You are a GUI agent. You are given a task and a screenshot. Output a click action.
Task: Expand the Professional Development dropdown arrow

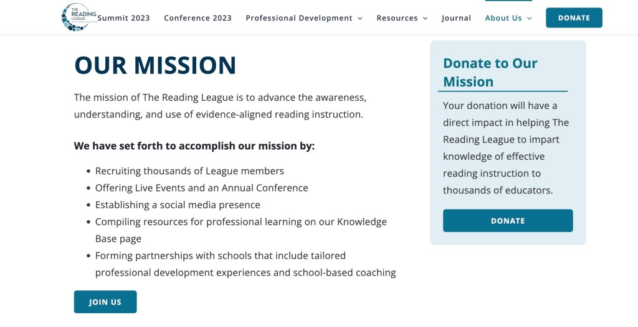(360, 19)
